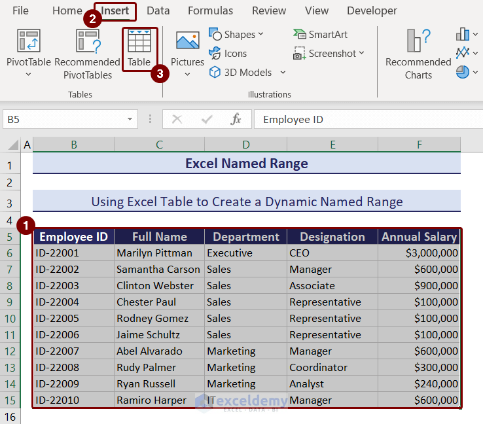
Task: Expand the Shapes dropdown
Action: 260,35
